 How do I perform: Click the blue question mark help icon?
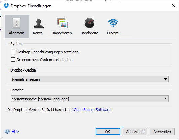7,132
